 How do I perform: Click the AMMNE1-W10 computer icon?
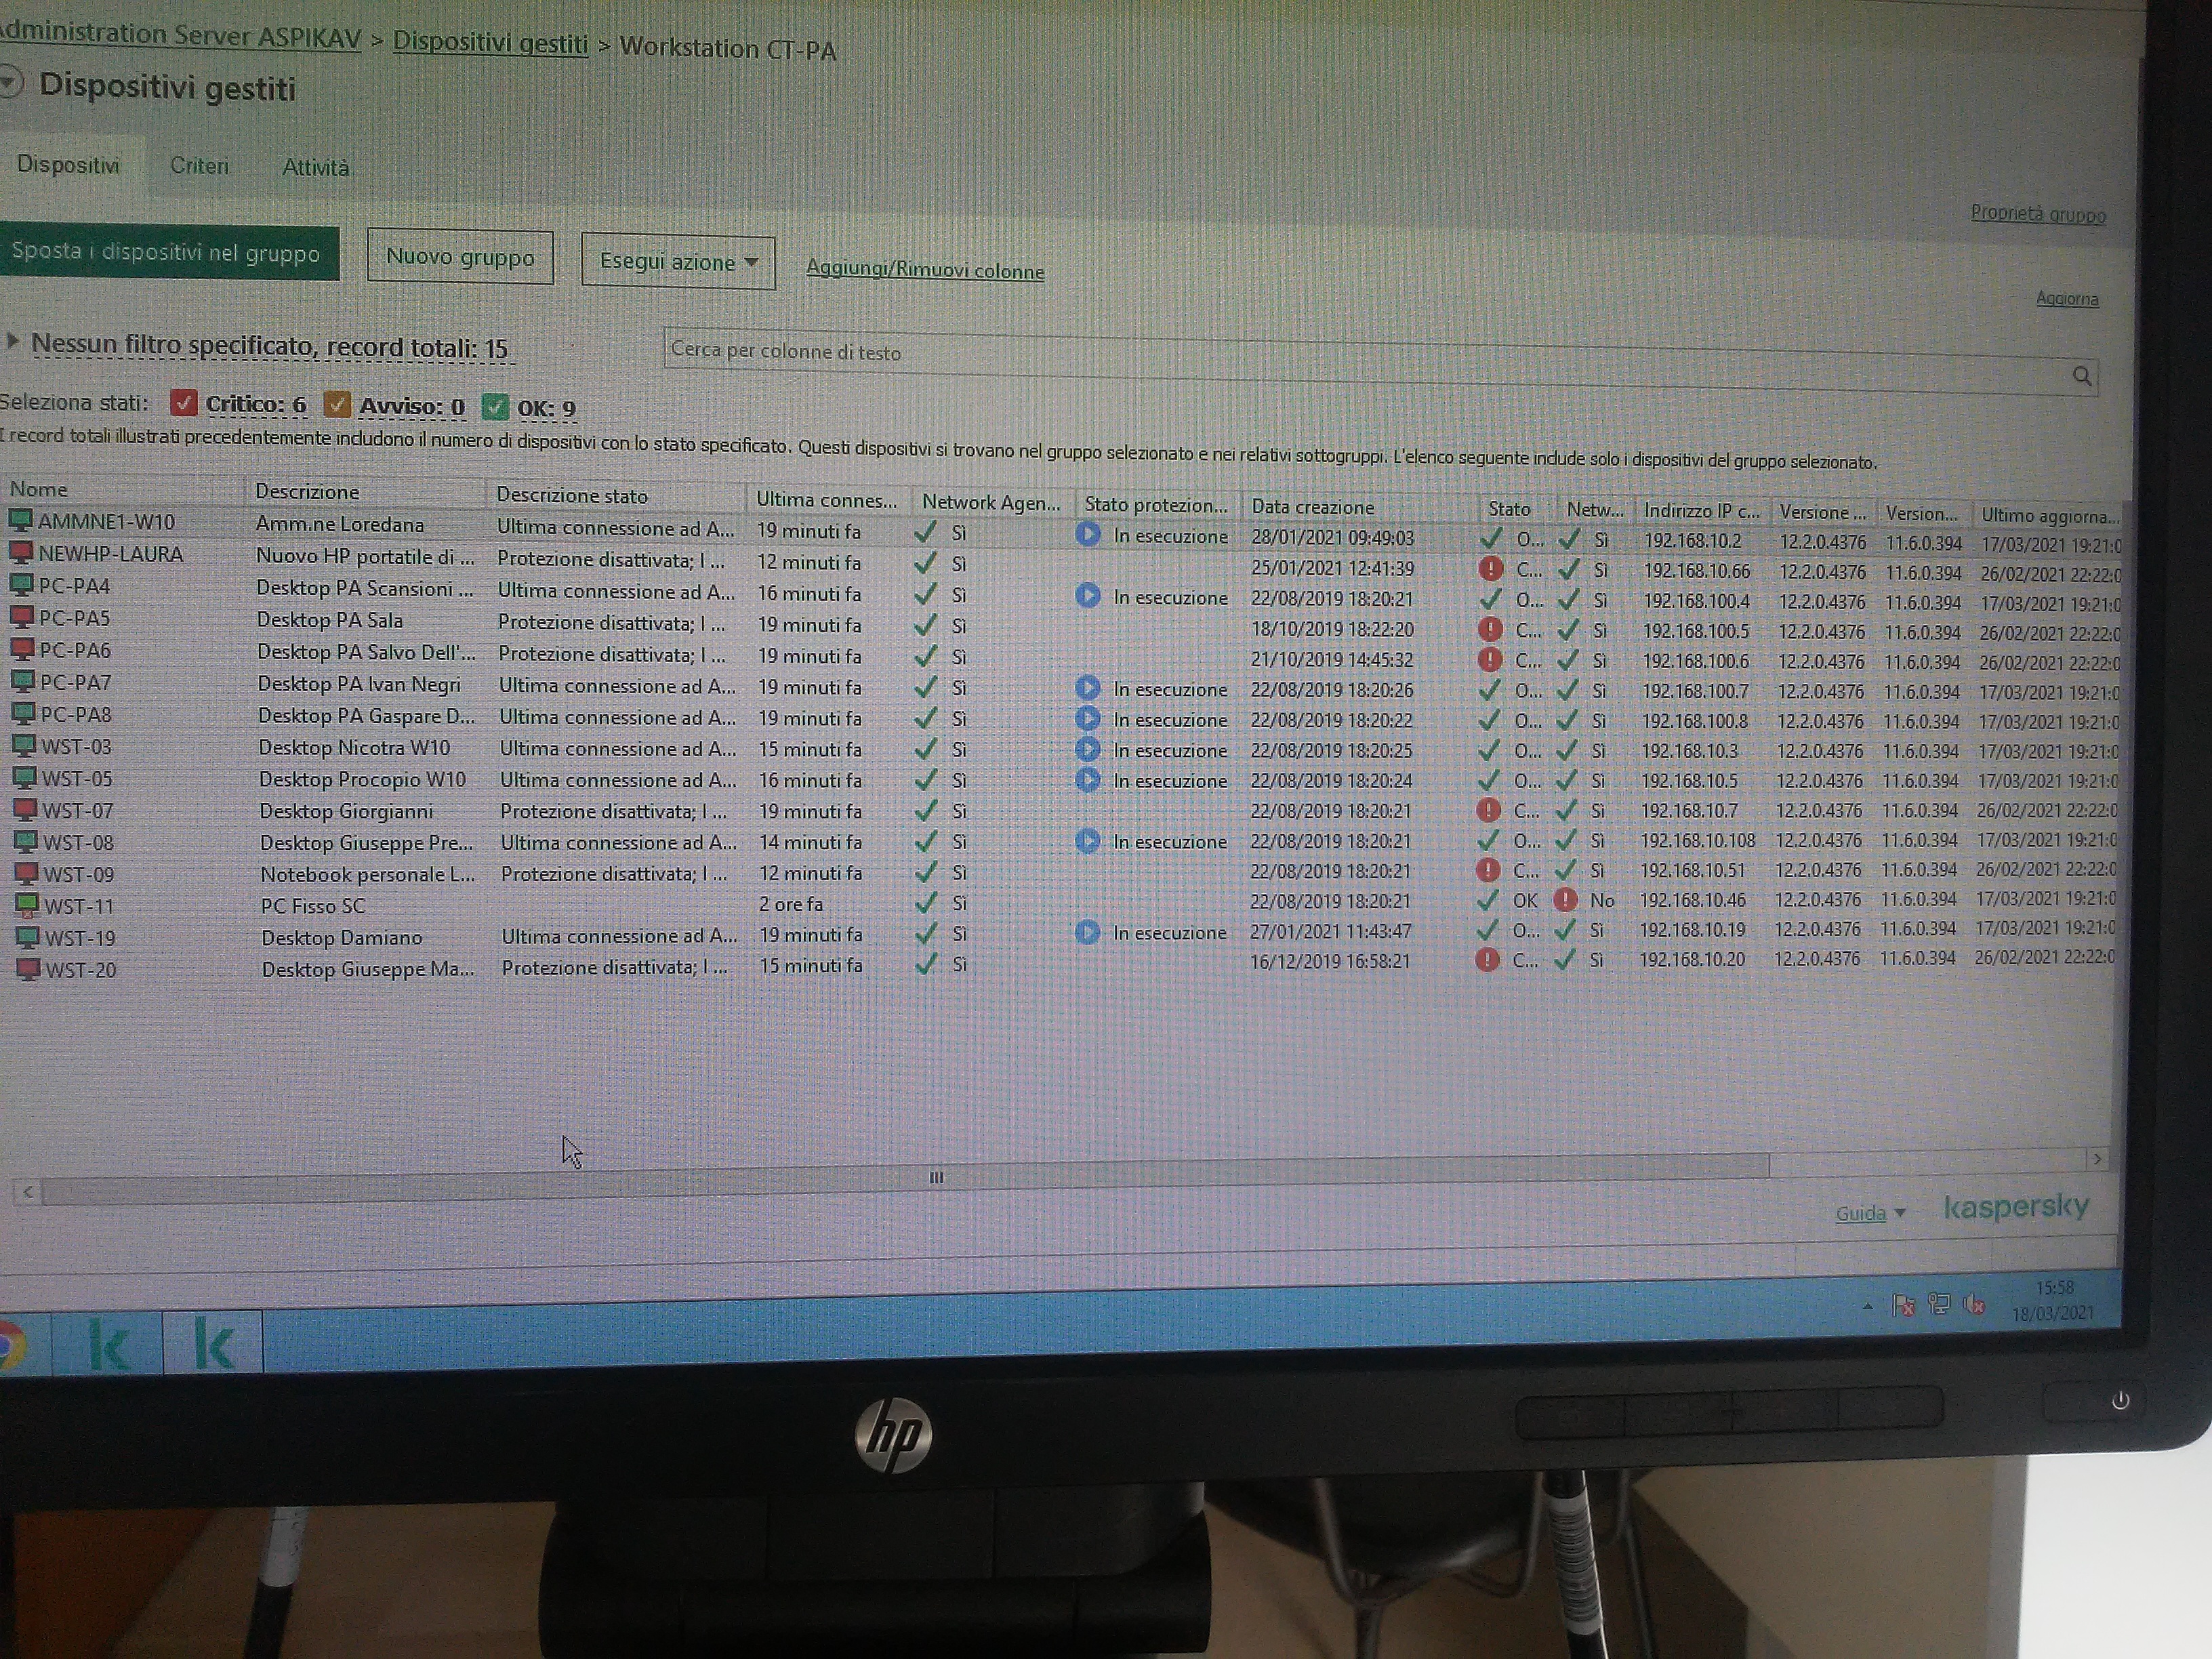[20, 520]
